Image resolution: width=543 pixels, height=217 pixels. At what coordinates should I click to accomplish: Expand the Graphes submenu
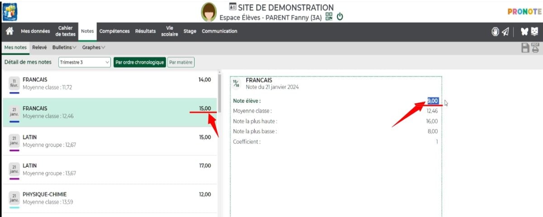click(x=94, y=47)
